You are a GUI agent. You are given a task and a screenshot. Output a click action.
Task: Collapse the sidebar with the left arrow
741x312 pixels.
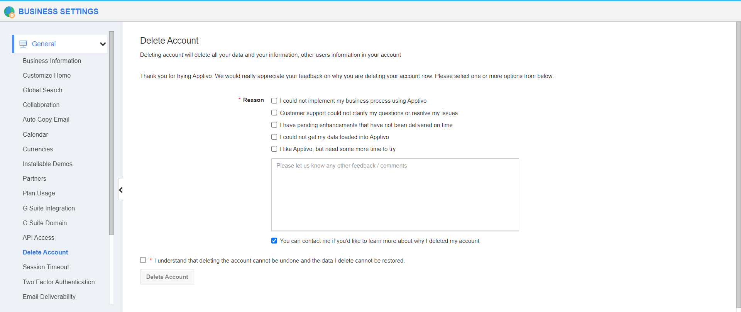coord(121,190)
